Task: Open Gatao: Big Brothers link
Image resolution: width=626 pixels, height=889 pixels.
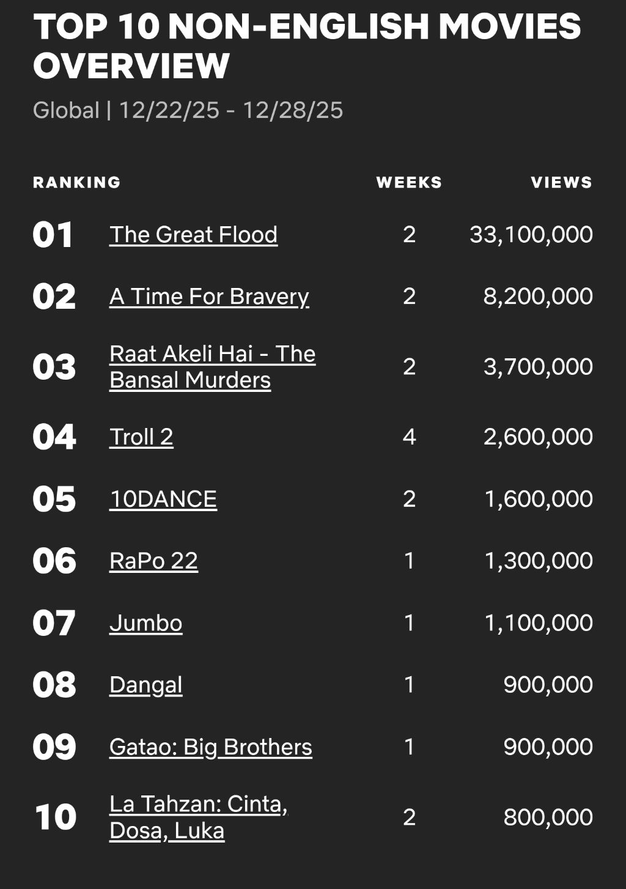Action: pyautogui.click(x=210, y=747)
